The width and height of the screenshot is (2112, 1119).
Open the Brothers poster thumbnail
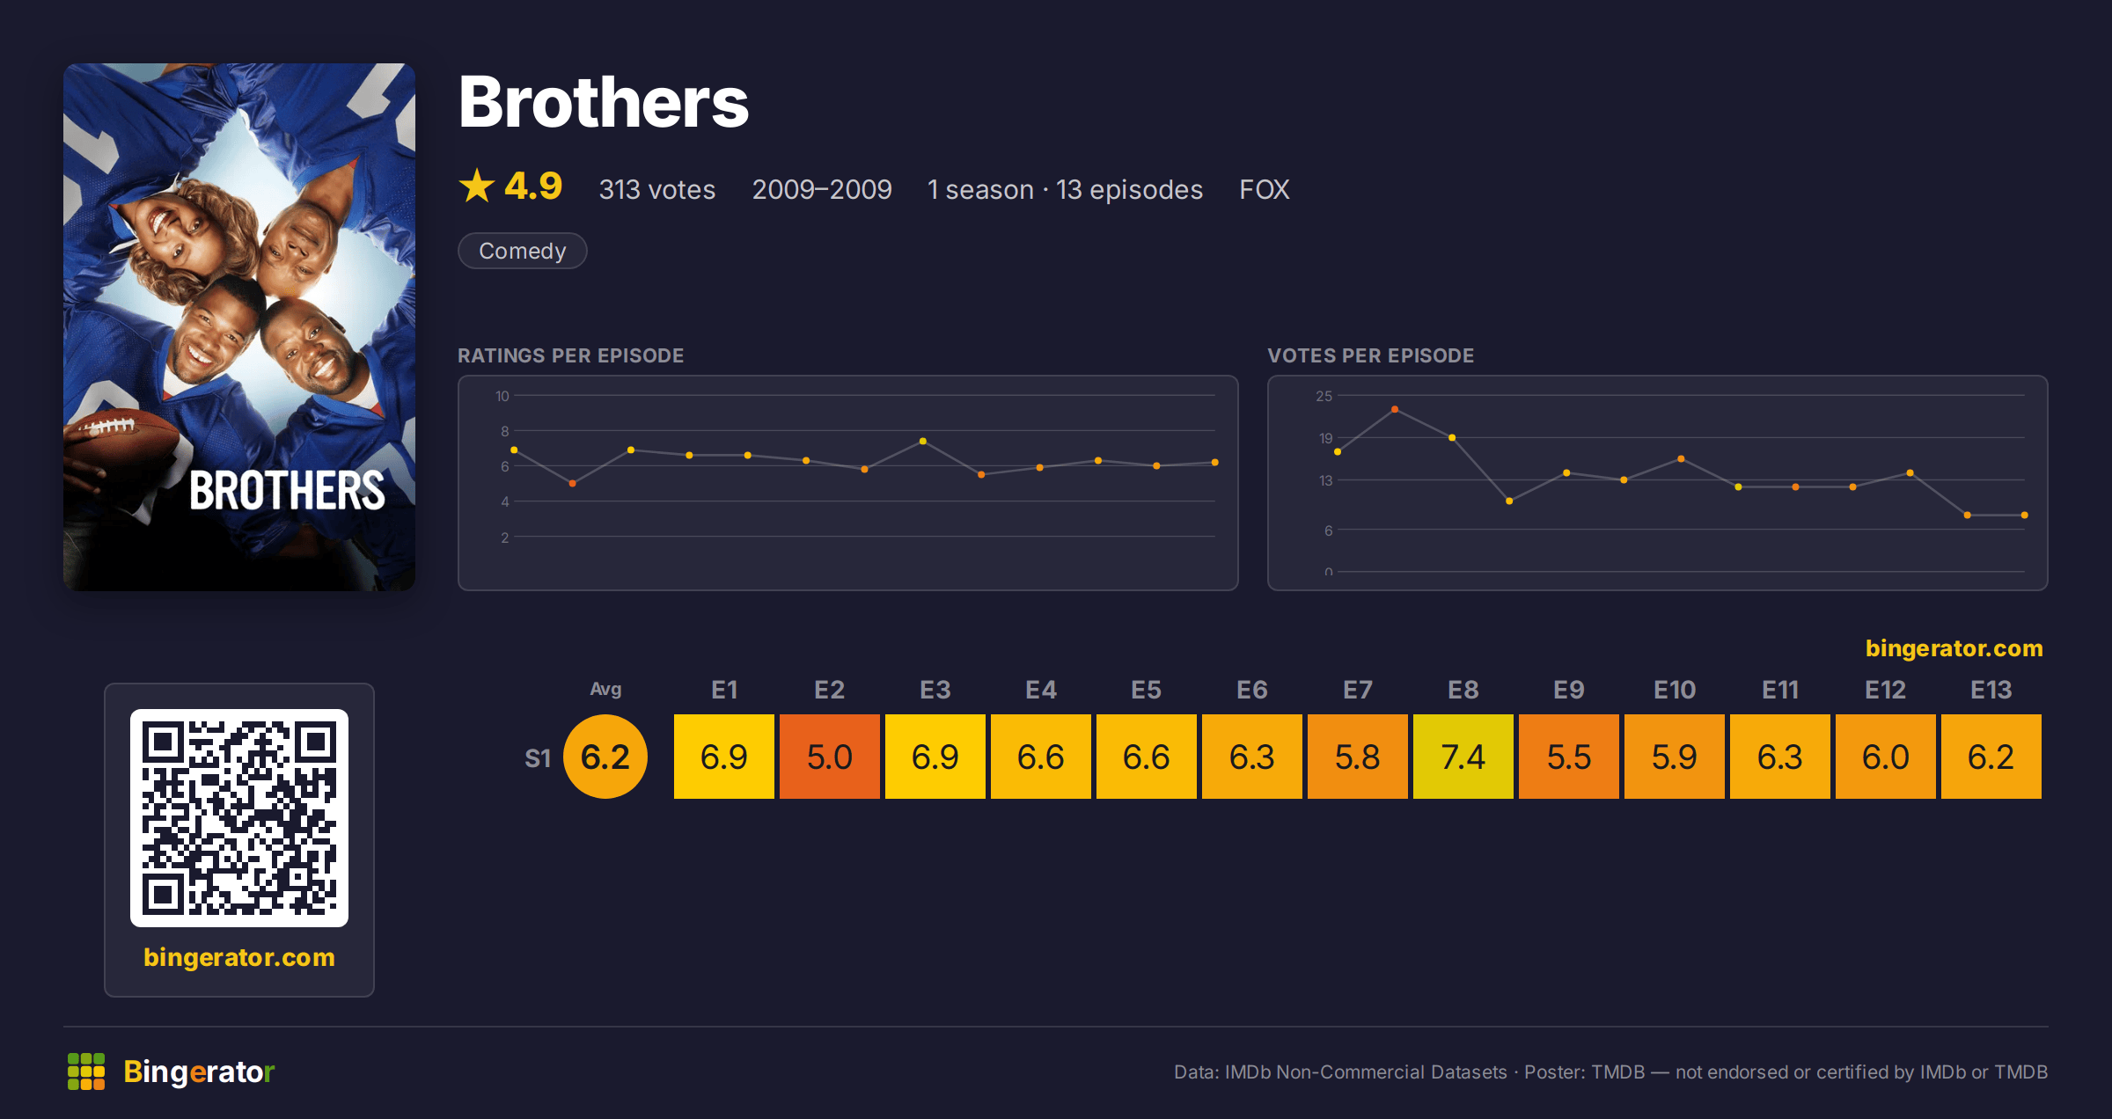click(x=239, y=326)
